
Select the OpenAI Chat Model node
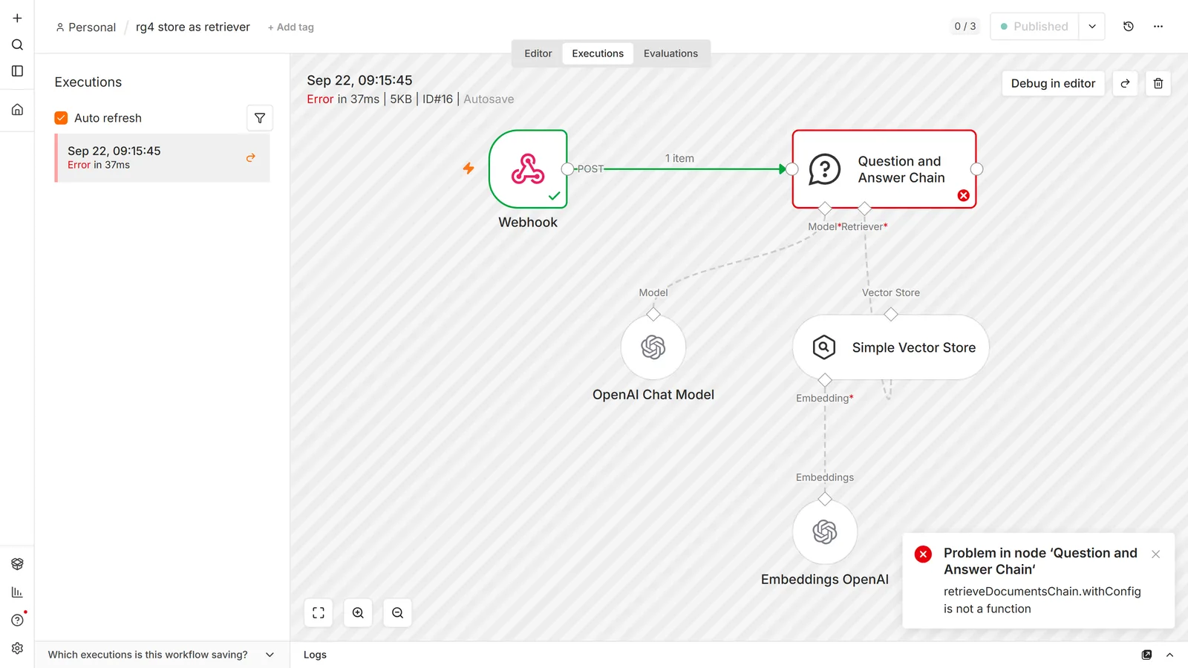tap(653, 347)
